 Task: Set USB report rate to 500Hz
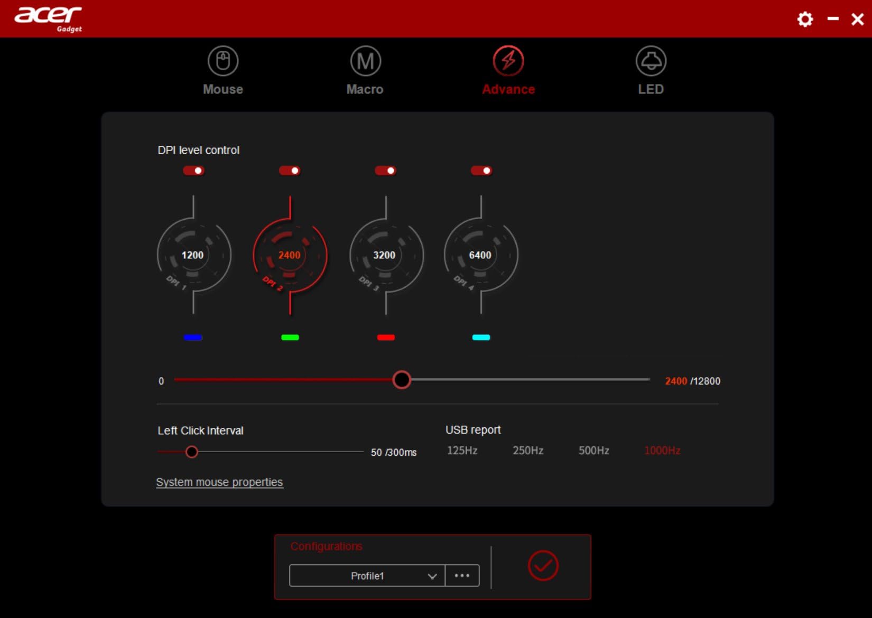tap(594, 451)
